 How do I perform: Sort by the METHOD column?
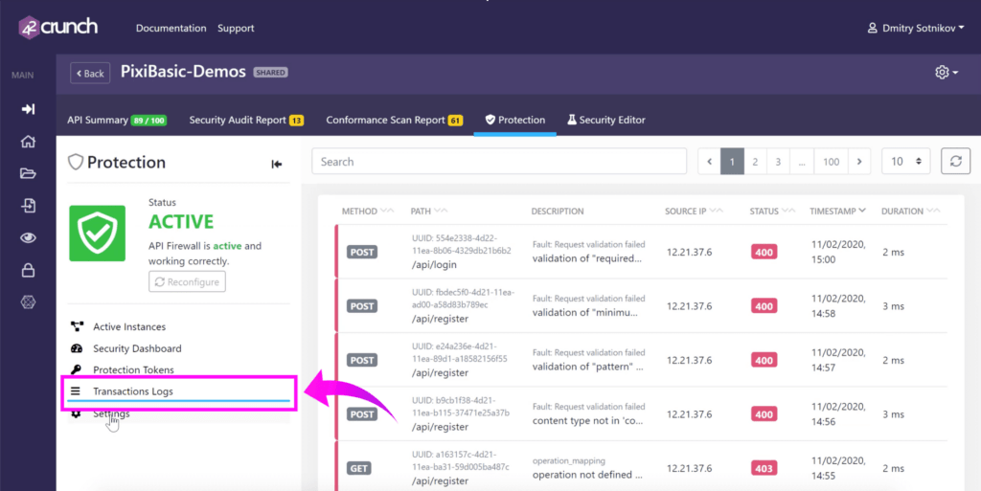368,212
